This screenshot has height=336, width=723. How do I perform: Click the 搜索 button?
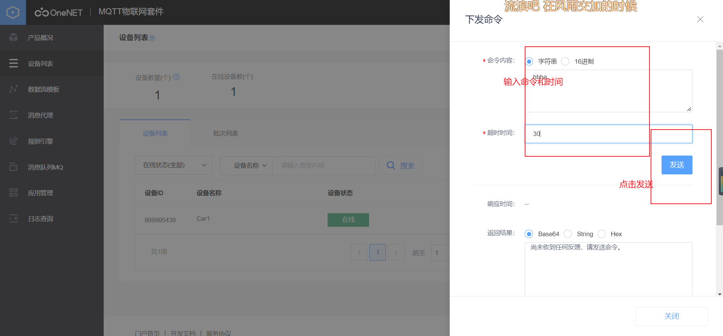click(401, 165)
